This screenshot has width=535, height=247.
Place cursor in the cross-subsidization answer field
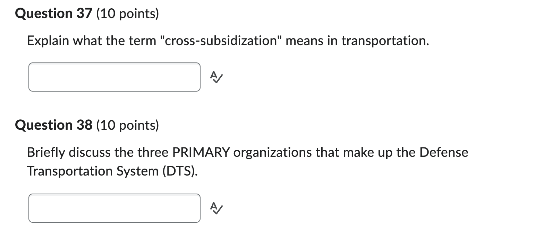114,77
